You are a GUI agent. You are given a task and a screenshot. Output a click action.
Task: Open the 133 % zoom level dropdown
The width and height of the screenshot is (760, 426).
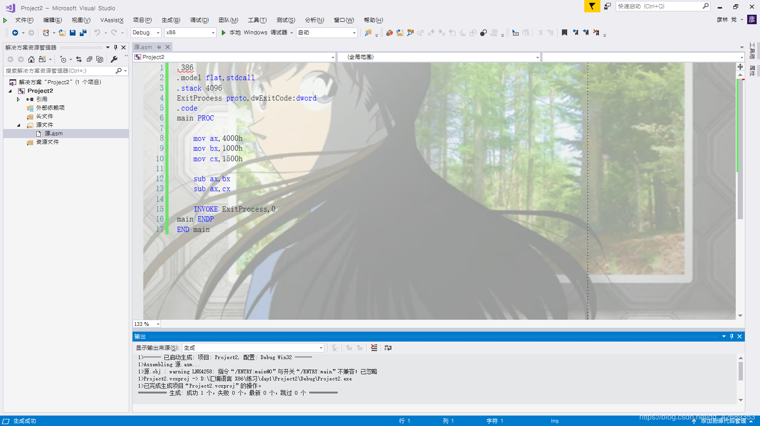147,324
